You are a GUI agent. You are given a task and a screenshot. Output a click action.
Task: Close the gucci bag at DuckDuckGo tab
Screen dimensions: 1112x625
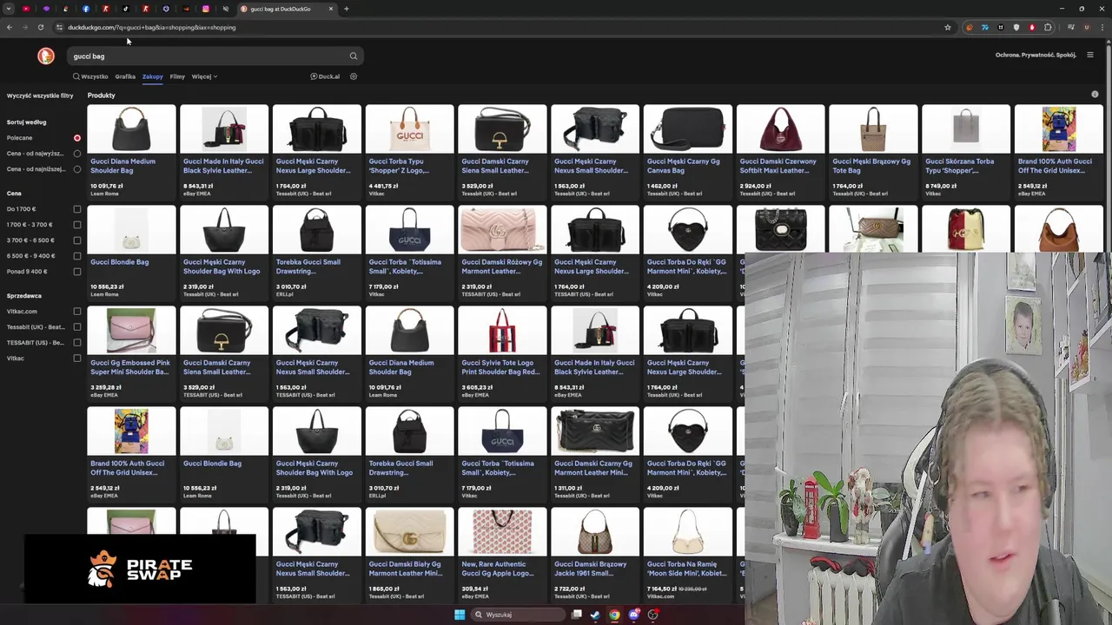[x=331, y=9]
